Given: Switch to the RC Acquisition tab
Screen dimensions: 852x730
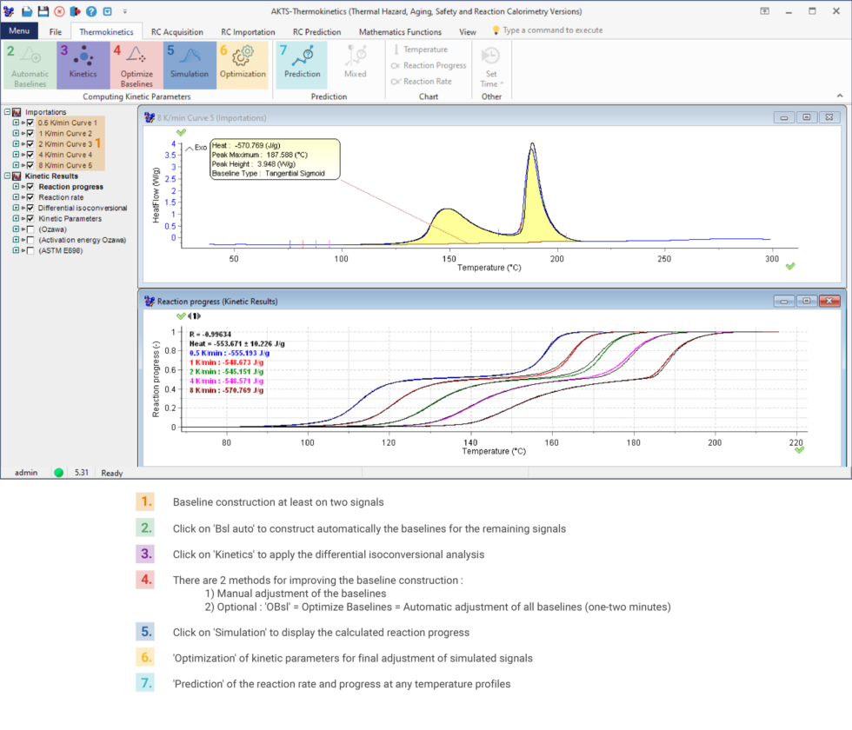Looking at the screenshot, I should (177, 31).
